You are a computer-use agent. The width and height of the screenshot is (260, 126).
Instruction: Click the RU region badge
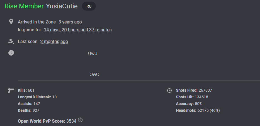pyautogui.click(x=89, y=6)
